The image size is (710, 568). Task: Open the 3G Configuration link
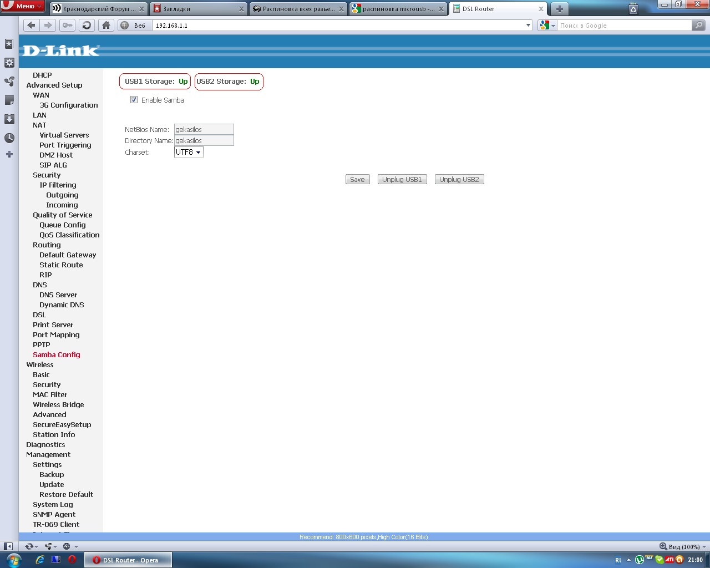pyautogui.click(x=69, y=105)
